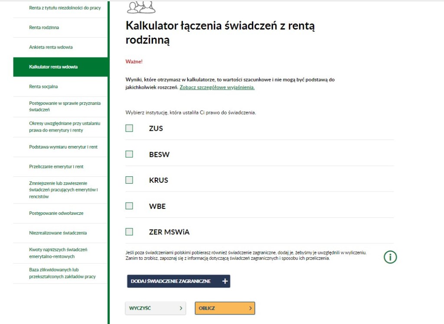Image resolution: width=444 pixels, height=324 pixels.
Task: Toggle the ZER MSWiA checkbox
Action: click(x=129, y=232)
